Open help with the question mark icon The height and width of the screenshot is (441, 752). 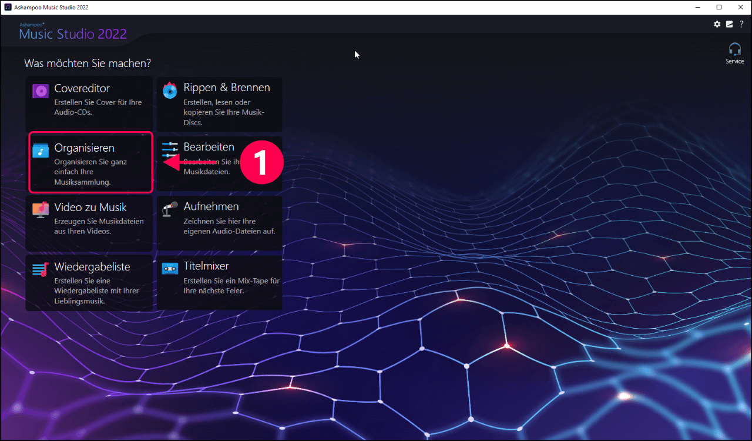coord(741,24)
